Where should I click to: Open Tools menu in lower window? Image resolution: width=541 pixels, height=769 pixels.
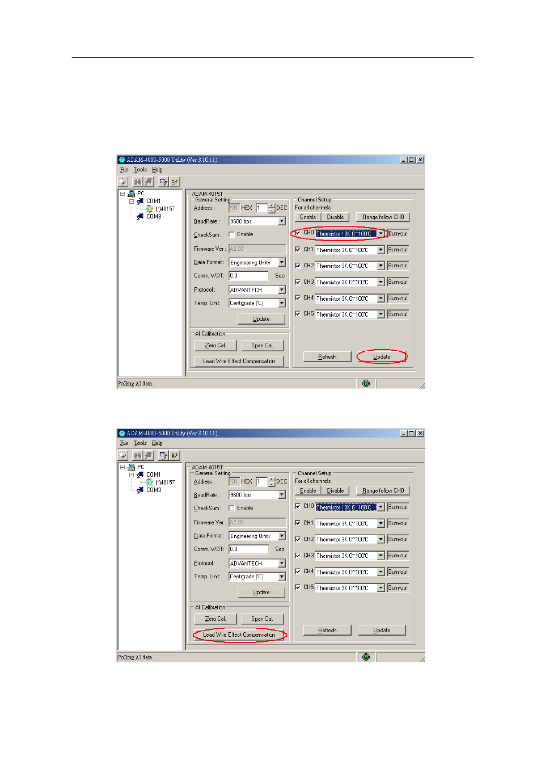(x=140, y=443)
